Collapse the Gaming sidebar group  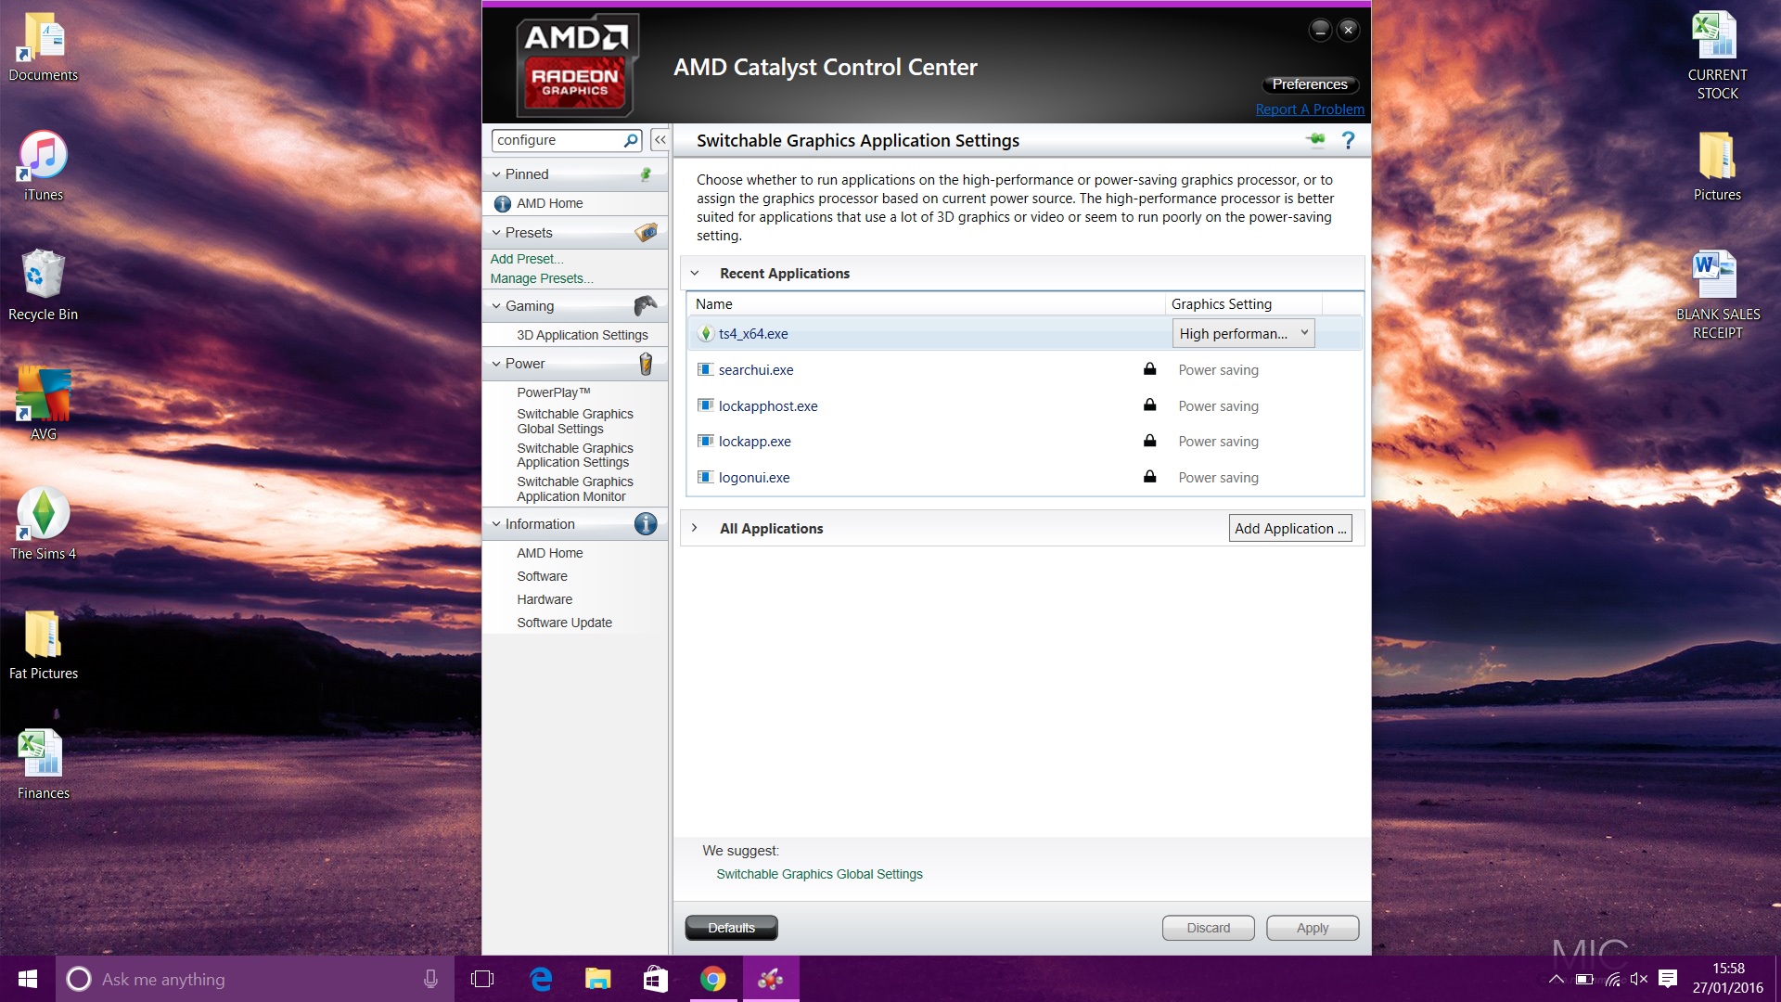pyautogui.click(x=496, y=306)
